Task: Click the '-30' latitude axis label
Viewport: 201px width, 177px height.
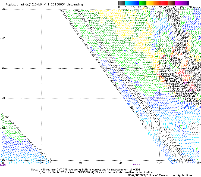Action: (2, 160)
